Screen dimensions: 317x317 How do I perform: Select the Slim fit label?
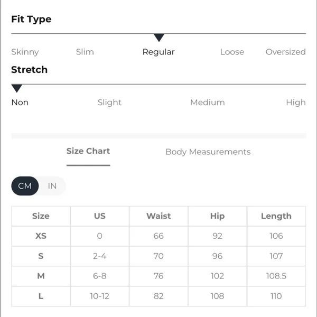(x=85, y=52)
